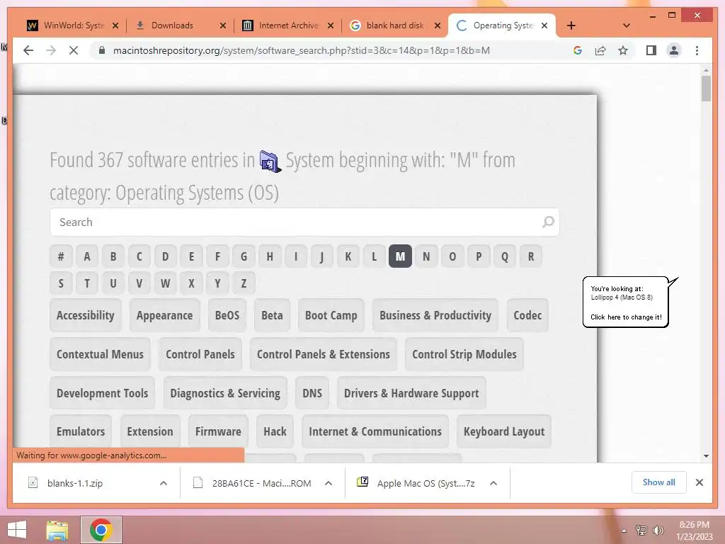Filter by letter R
The image size is (725, 544).
click(531, 256)
